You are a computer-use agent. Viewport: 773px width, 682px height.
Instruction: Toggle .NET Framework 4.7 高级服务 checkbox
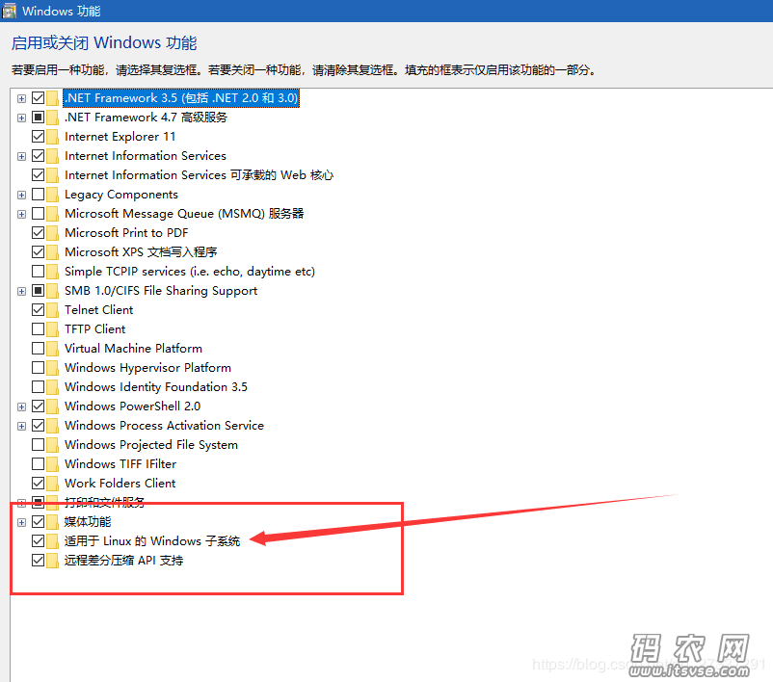click(38, 118)
